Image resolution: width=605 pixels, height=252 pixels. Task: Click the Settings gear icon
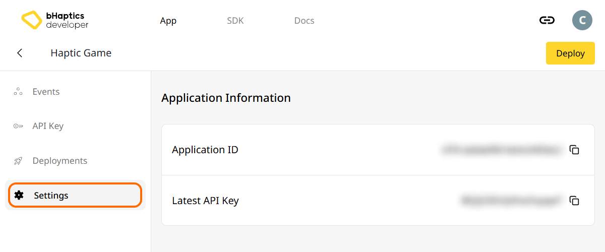pos(19,195)
